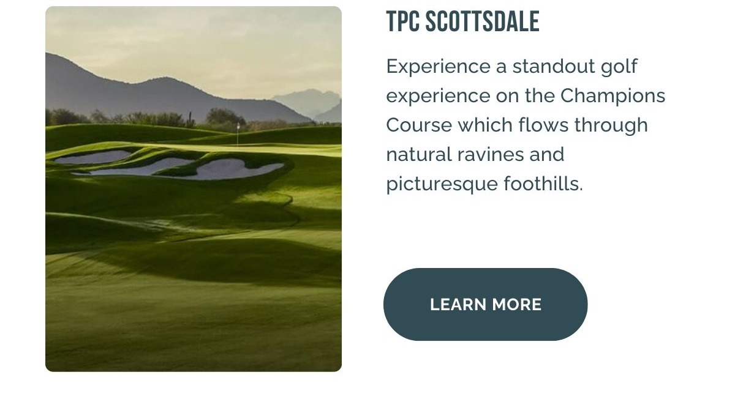Tap the scenic golf course image

tap(194, 187)
